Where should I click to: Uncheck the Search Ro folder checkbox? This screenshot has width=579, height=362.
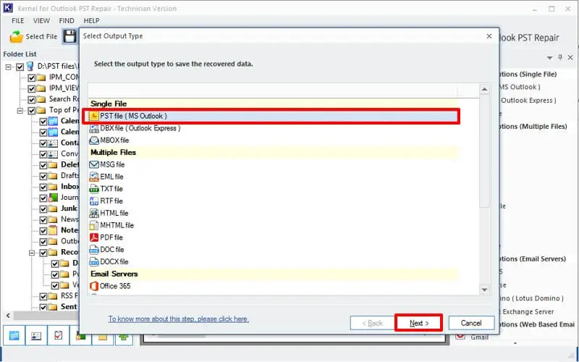point(32,100)
